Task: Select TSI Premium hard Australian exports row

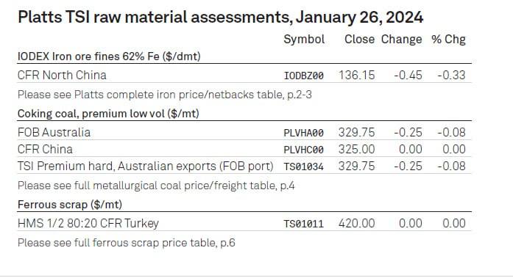Action: (x=244, y=167)
